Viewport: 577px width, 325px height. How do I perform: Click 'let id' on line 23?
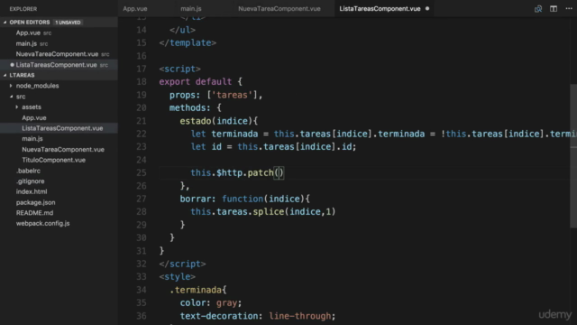pyautogui.click(x=206, y=146)
